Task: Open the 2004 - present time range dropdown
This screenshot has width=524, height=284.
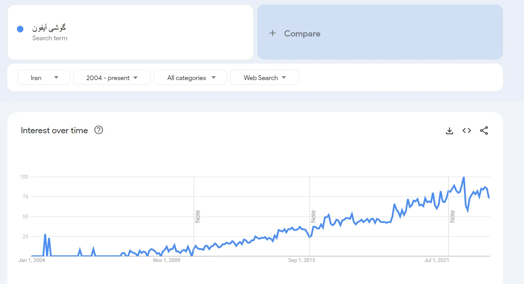Action: point(112,77)
